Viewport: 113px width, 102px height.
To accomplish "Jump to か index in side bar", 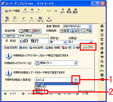I will coord(102,31).
